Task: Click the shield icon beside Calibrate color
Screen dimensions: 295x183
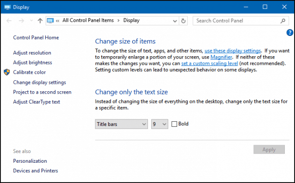Action: pos(7,72)
